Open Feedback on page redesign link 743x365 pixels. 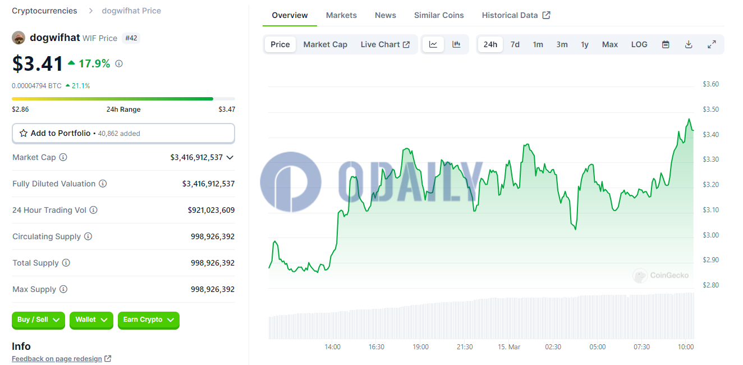(57, 359)
